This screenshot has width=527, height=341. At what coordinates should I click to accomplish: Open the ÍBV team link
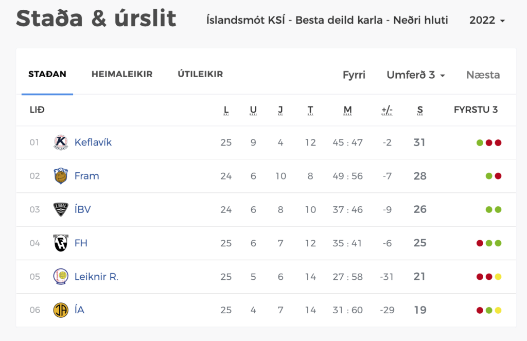(x=83, y=209)
